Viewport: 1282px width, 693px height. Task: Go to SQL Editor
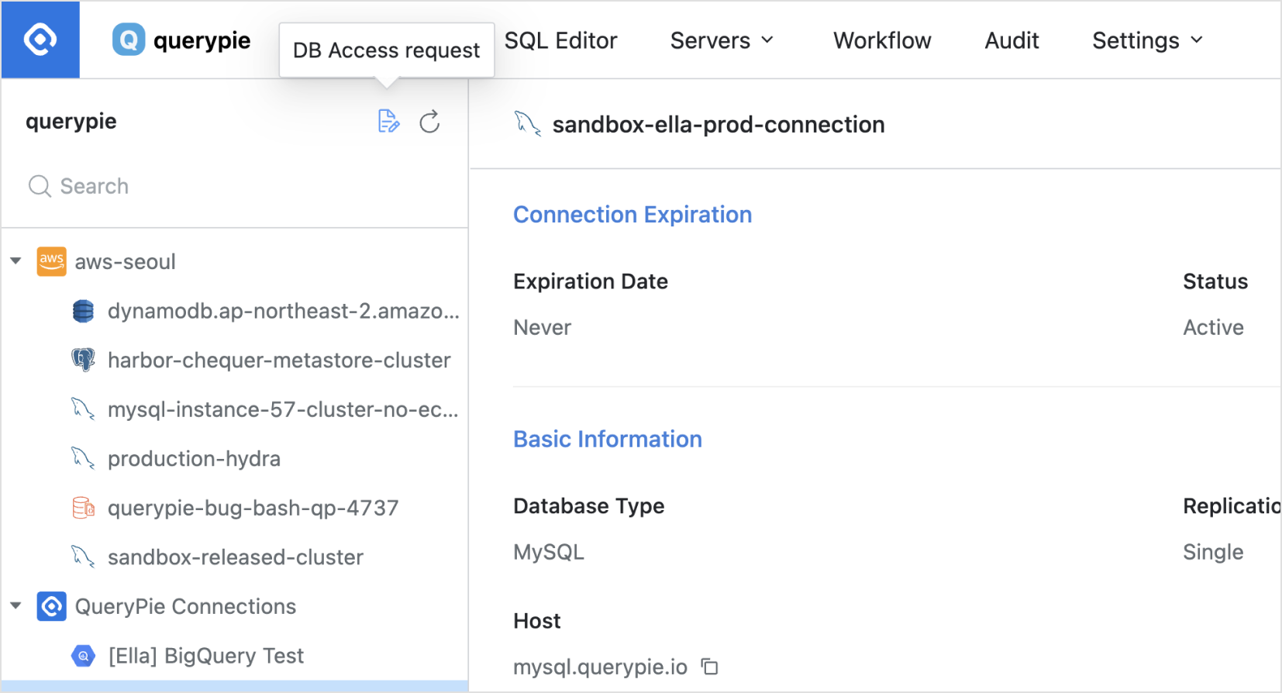coord(560,40)
